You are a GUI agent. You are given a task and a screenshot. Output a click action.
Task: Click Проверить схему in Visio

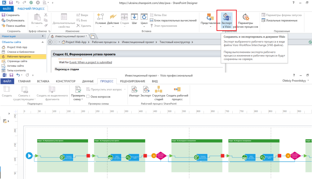point(78,93)
